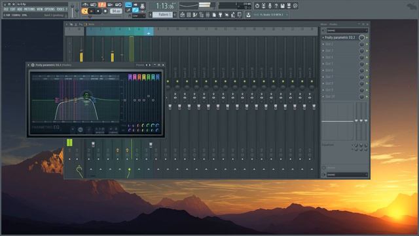Toggle the orange countdown-before-recording button
Image resolution: width=419 pixels, height=236 pixels.
(x=101, y=5)
